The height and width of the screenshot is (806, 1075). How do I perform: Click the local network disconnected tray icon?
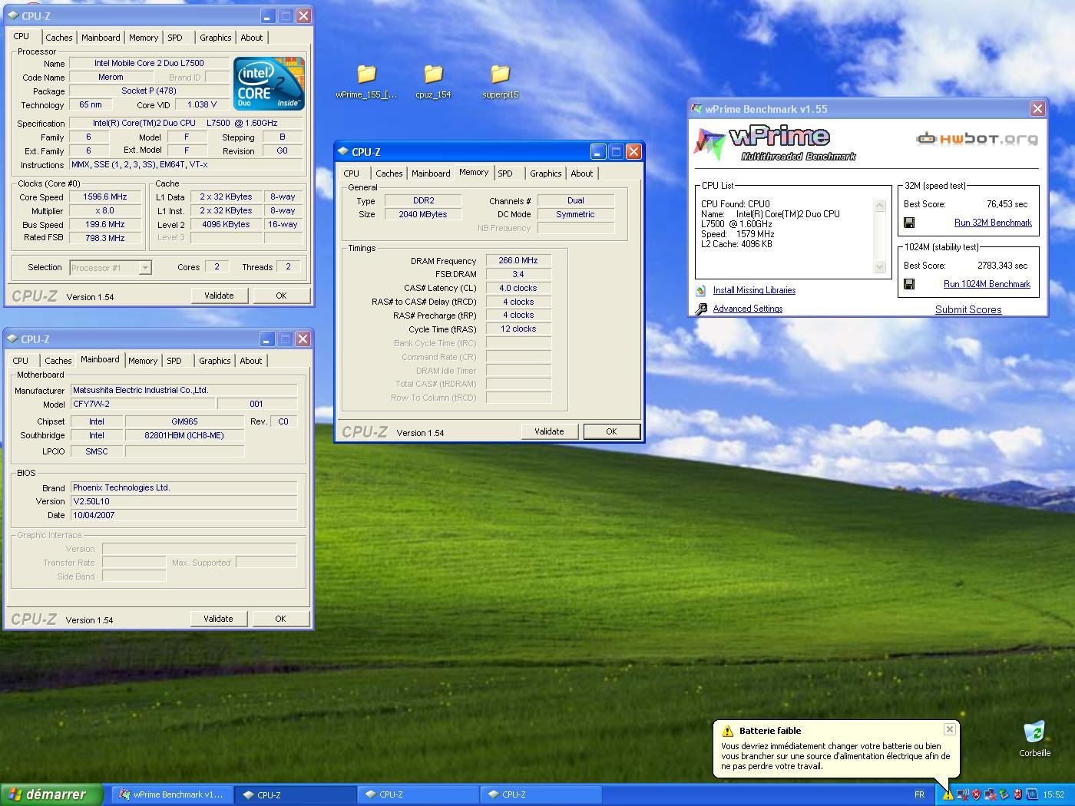(991, 795)
